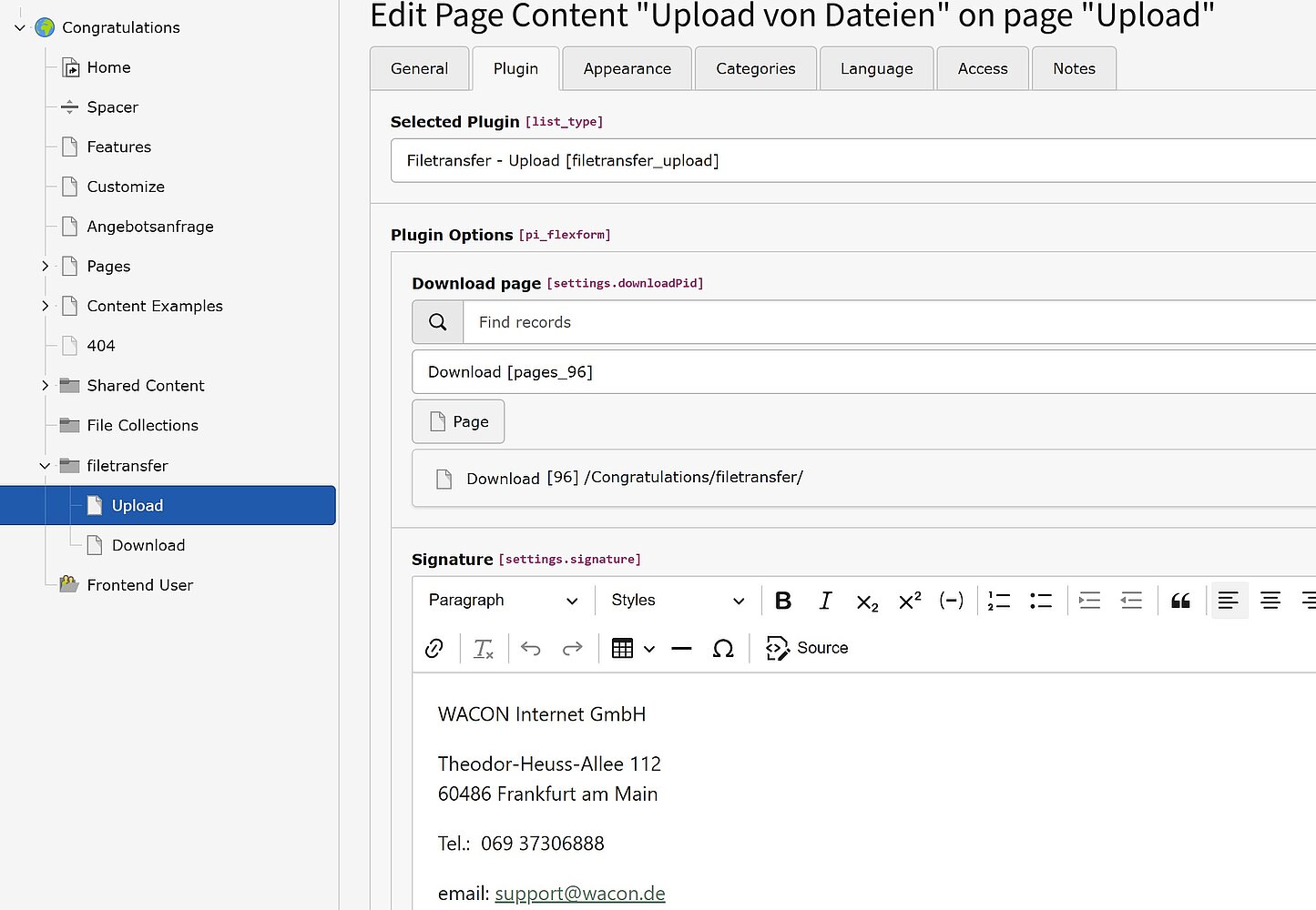The image size is (1316, 910).
Task: Open the Access tab
Action: [x=982, y=69]
